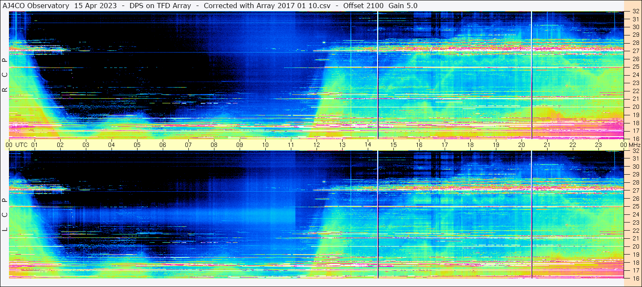The width and height of the screenshot is (642, 287).
Task: Click the "Offset 2100" header value
Action: (363, 6)
